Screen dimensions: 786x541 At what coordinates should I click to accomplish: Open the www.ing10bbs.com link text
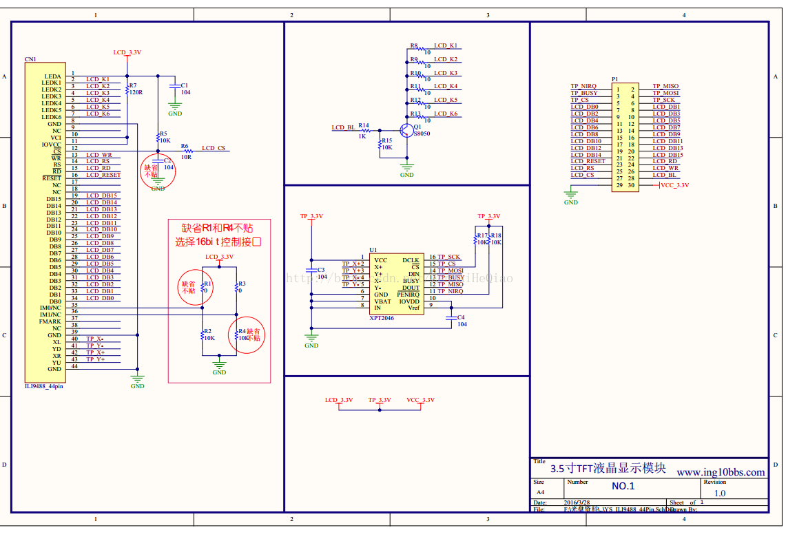click(x=721, y=472)
